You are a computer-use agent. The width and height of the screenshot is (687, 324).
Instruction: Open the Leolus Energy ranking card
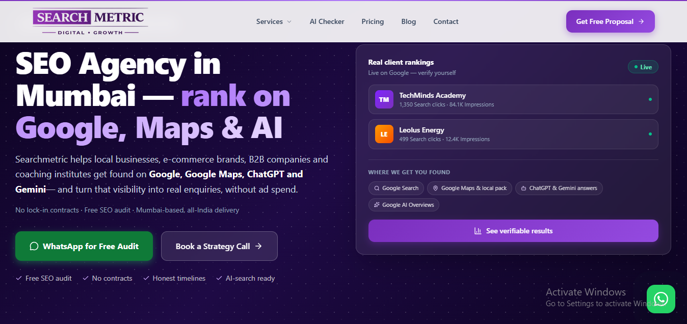click(x=513, y=134)
